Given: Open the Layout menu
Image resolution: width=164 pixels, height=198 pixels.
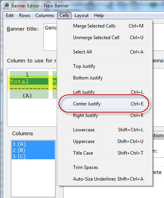Looking at the screenshot, I should 82,15.
